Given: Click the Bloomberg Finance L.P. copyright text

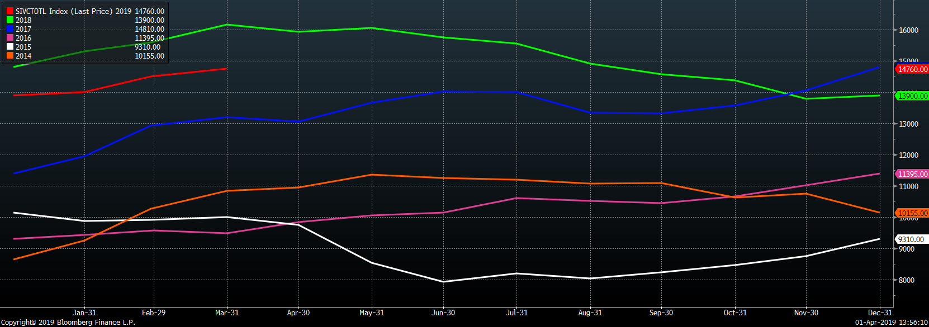Looking at the screenshot, I should (68, 323).
